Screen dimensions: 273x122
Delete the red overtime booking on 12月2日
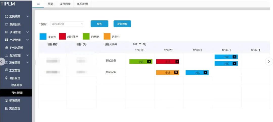(177, 62)
